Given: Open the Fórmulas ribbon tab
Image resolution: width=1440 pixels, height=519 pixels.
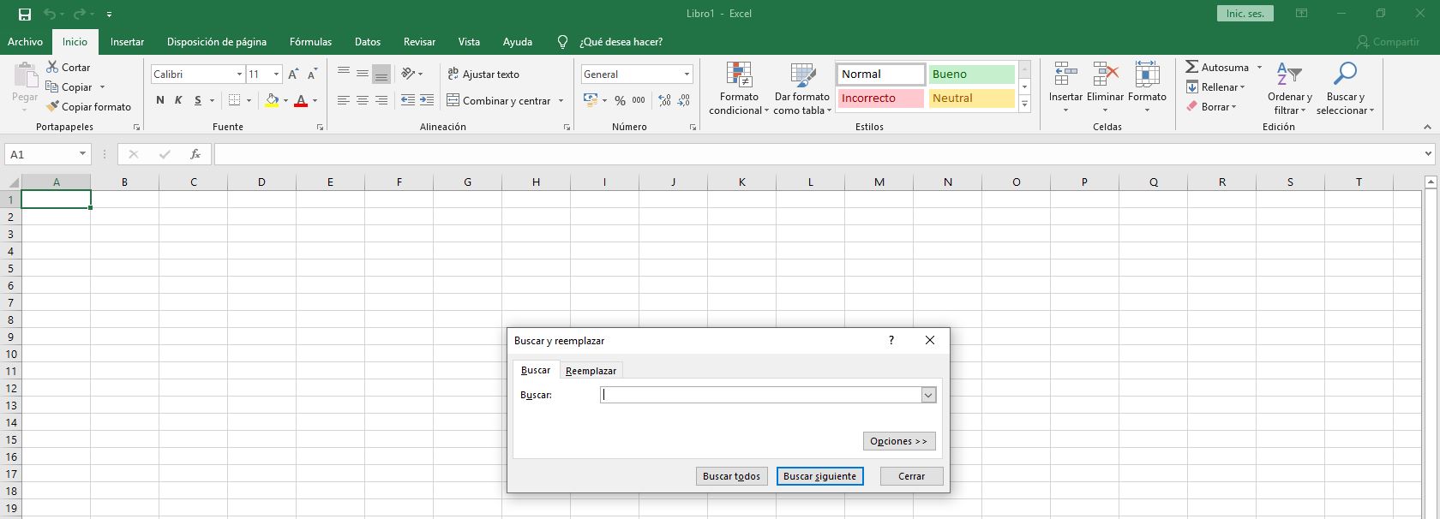Looking at the screenshot, I should (310, 42).
